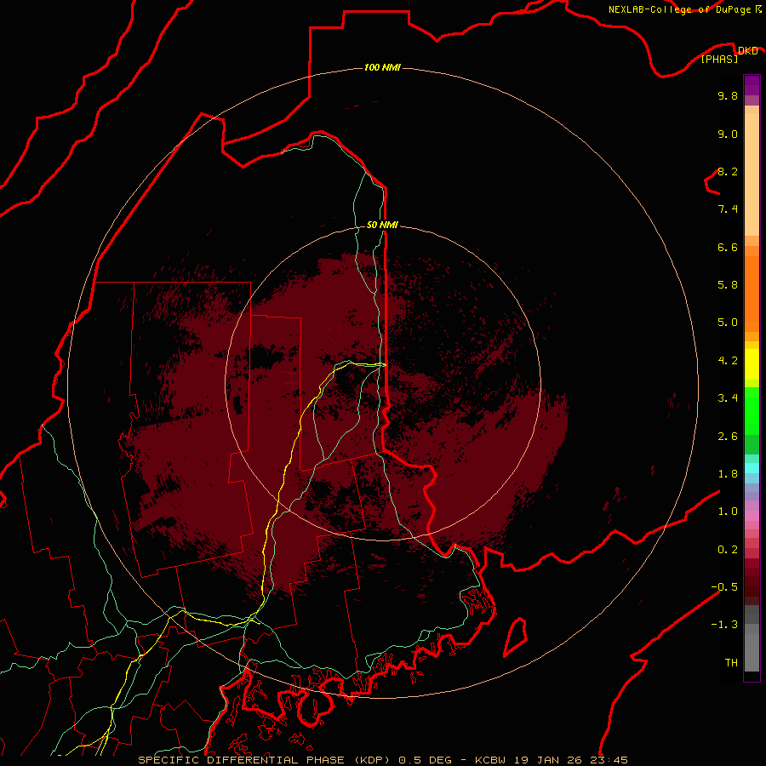
Task: Click the 7.4 scale label
Action: (x=728, y=209)
